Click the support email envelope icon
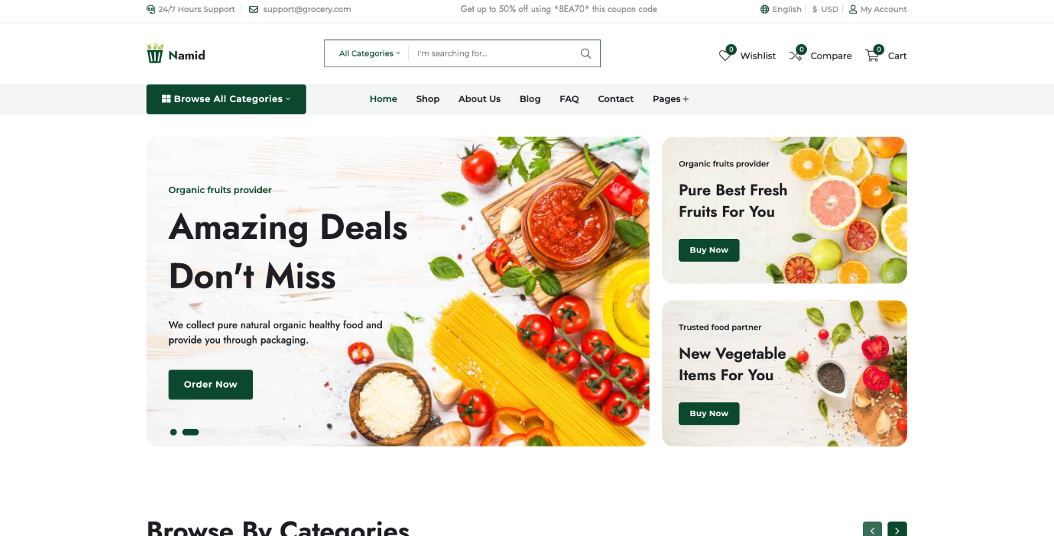 (x=253, y=9)
